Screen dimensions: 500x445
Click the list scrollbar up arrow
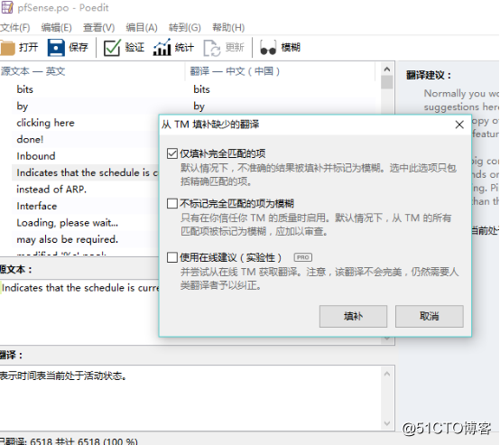(x=387, y=69)
